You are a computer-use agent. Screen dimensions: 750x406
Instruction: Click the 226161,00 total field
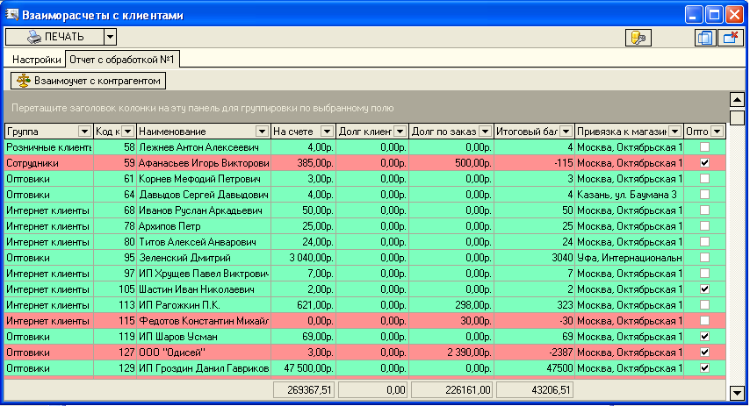451,389
